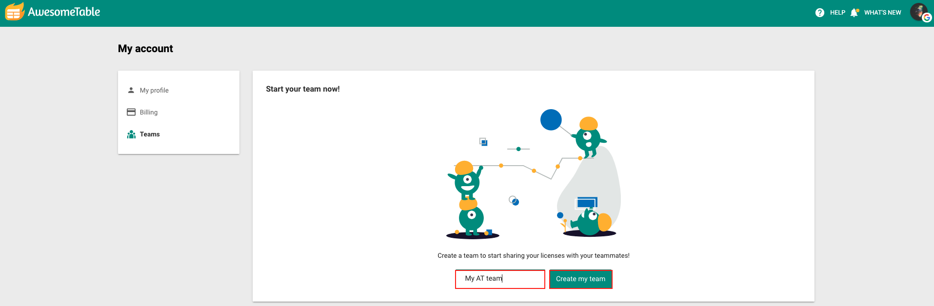Viewport: 934px width, 306px height.
Task: Click the Create my team button
Action: (580, 279)
